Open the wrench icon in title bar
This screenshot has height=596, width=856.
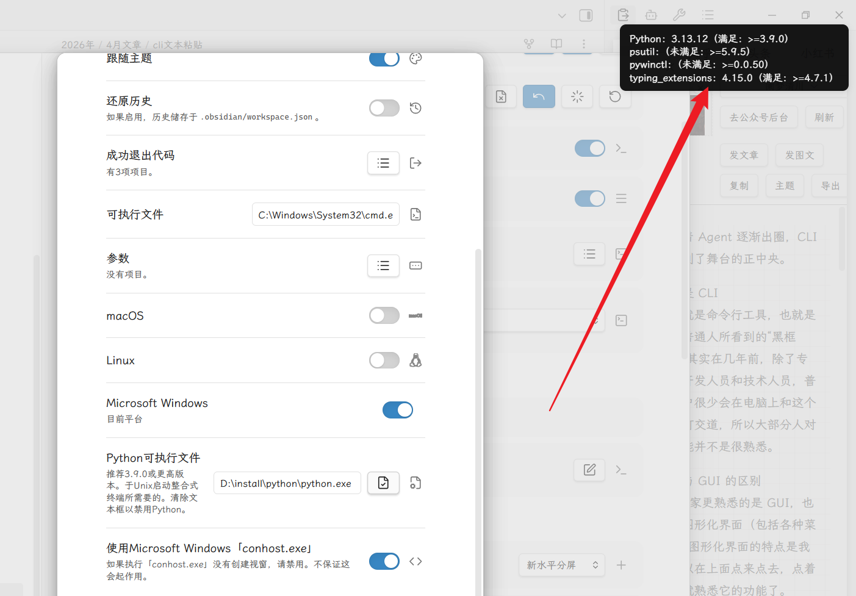click(679, 15)
